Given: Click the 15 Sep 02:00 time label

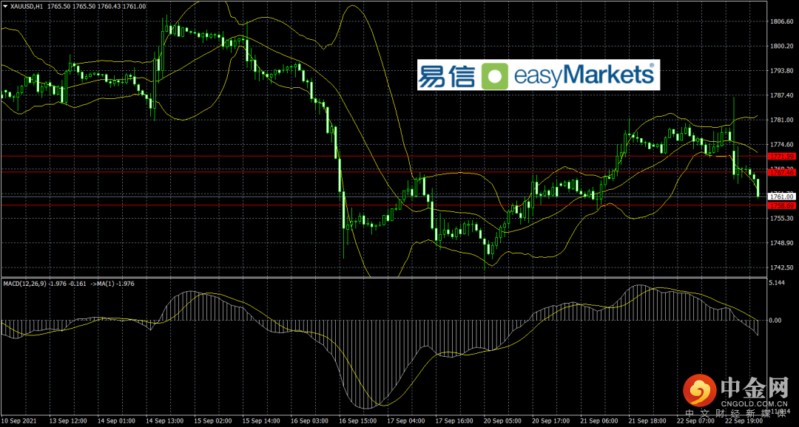Looking at the screenshot, I should pos(213,421).
